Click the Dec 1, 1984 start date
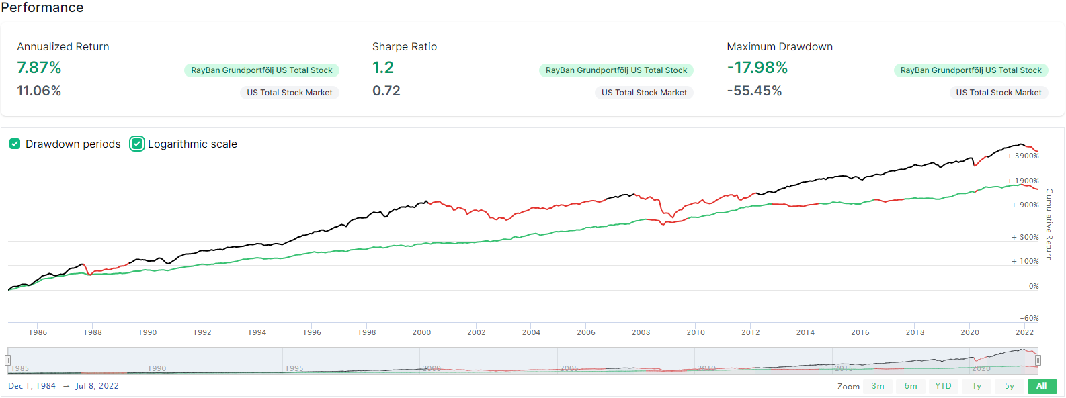The height and width of the screenshot is (398, 1066). coord(32,386)
